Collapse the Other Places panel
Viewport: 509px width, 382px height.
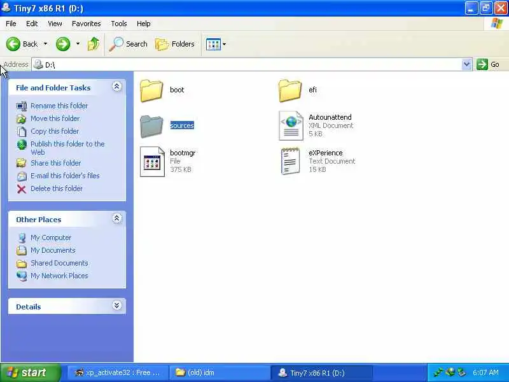pos(117,218)
